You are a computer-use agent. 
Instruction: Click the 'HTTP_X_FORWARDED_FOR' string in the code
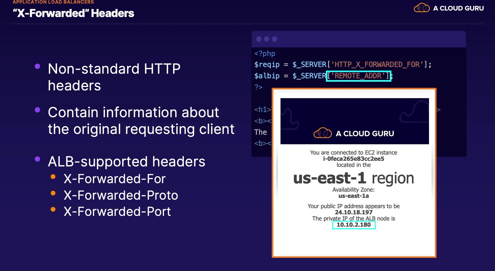click(377, 64)
